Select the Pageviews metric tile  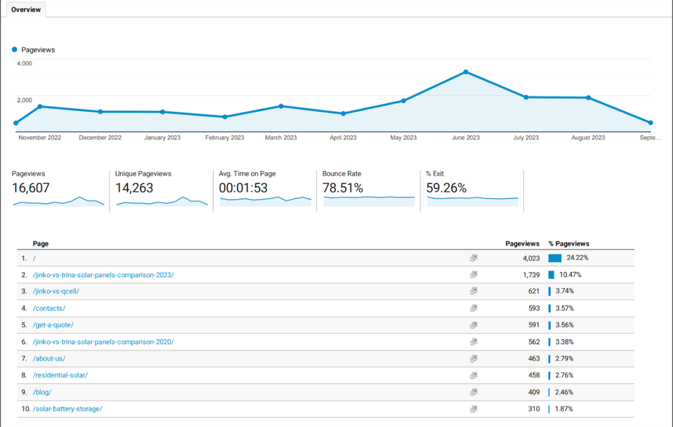[x=58, y=189]
